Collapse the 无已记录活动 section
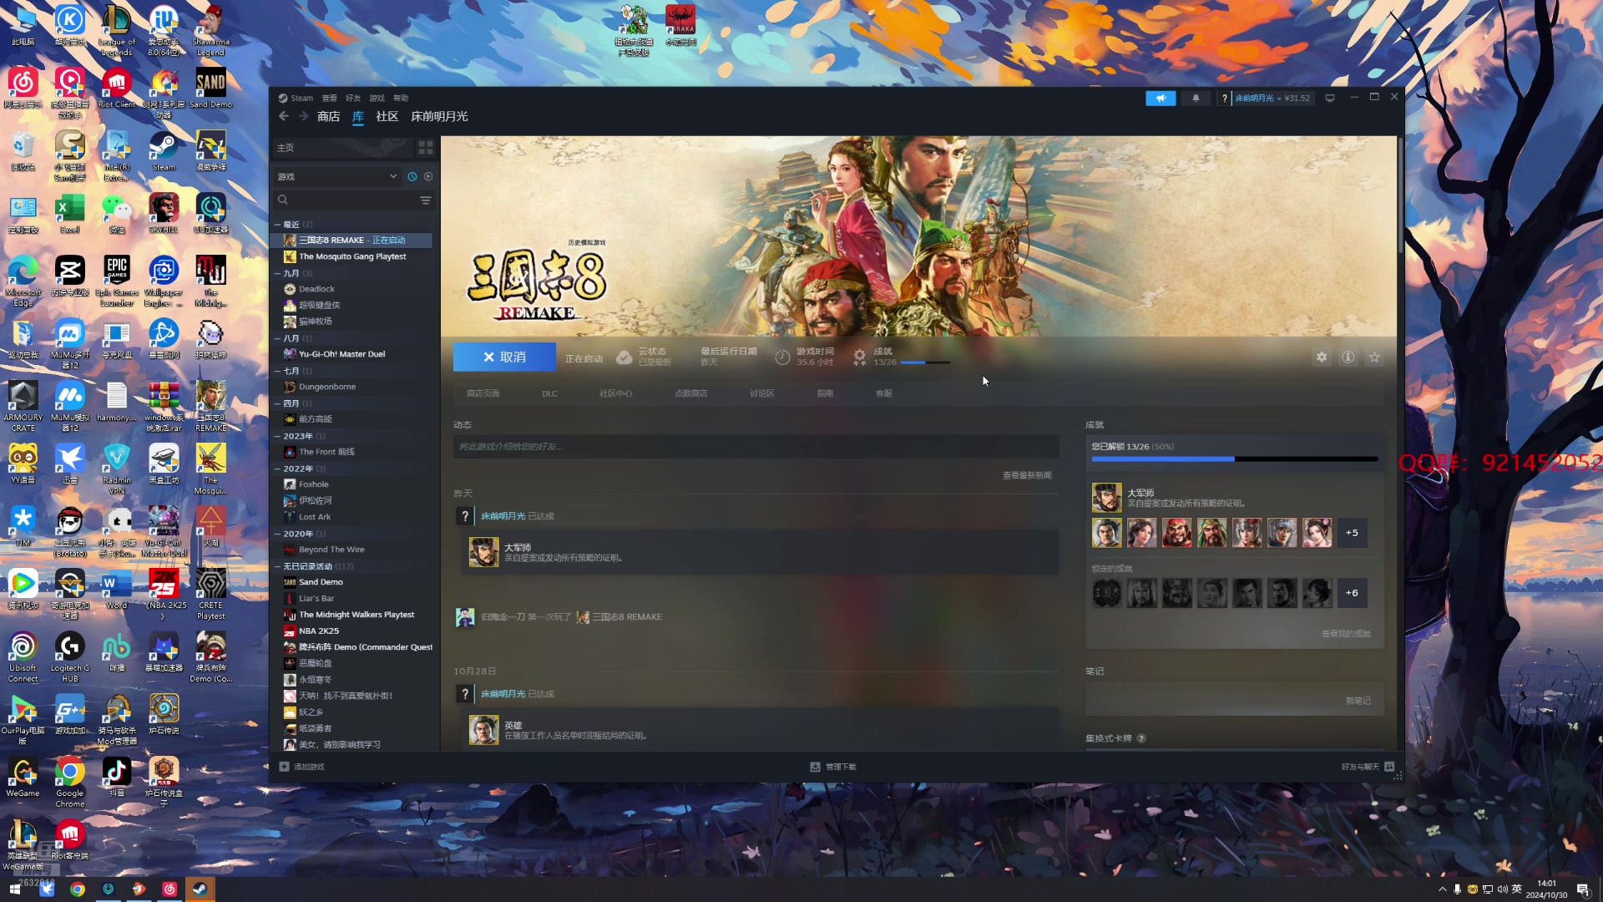The image size is (1603, 902). point(278,566)
